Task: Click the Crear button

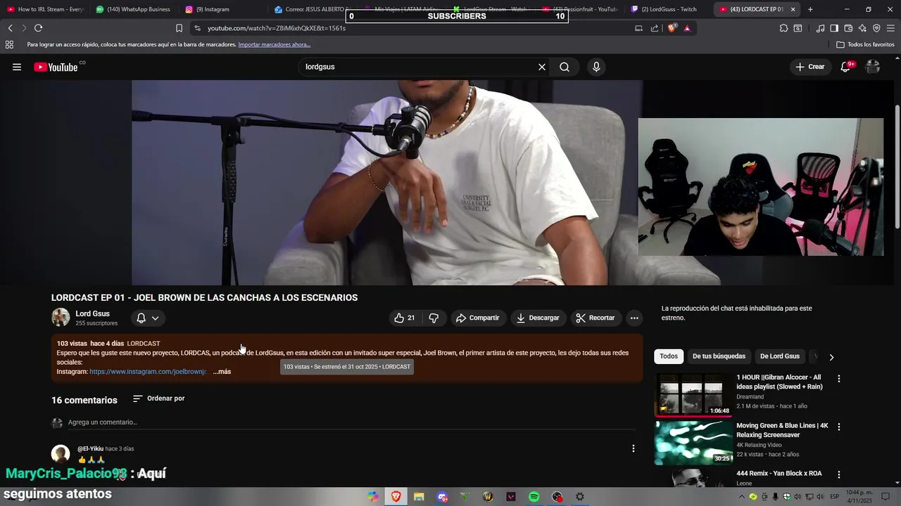Action: [x=809, y=67]
